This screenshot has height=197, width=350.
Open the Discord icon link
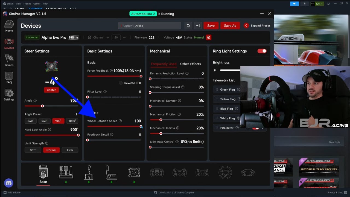click(9, 183)
